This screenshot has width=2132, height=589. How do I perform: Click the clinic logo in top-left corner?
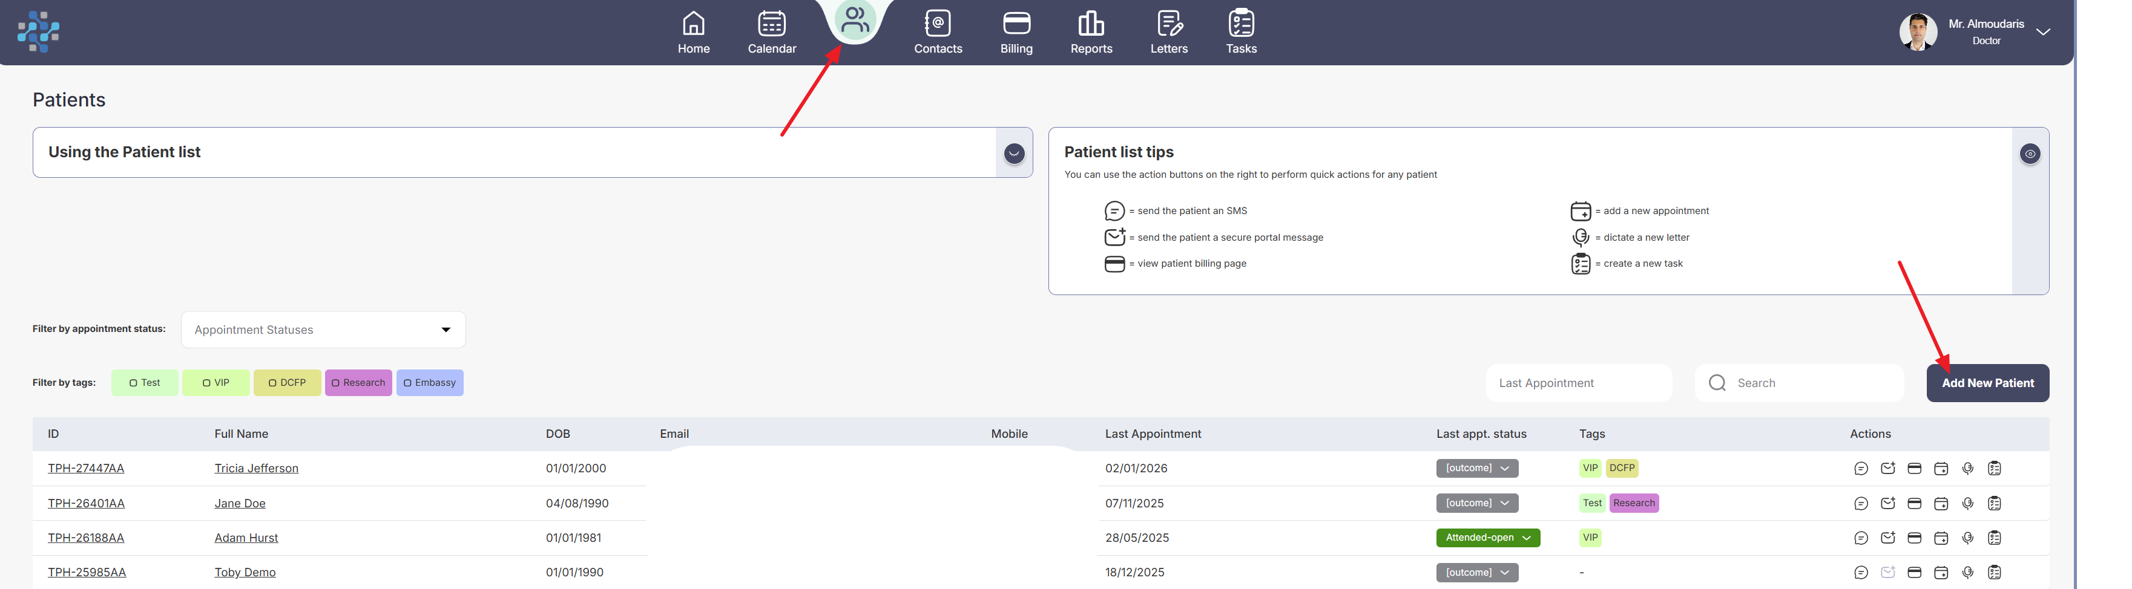(x=38, y=31)
